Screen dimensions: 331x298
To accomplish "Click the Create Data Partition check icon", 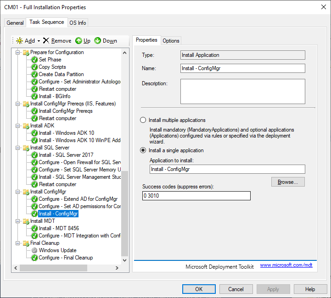I will (34, 74).
